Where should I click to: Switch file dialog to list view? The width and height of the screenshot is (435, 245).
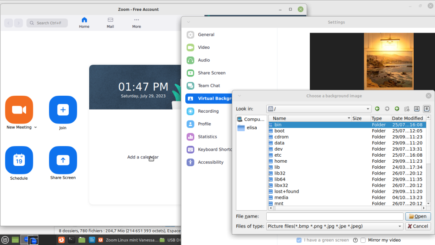[x=417, y=109]
